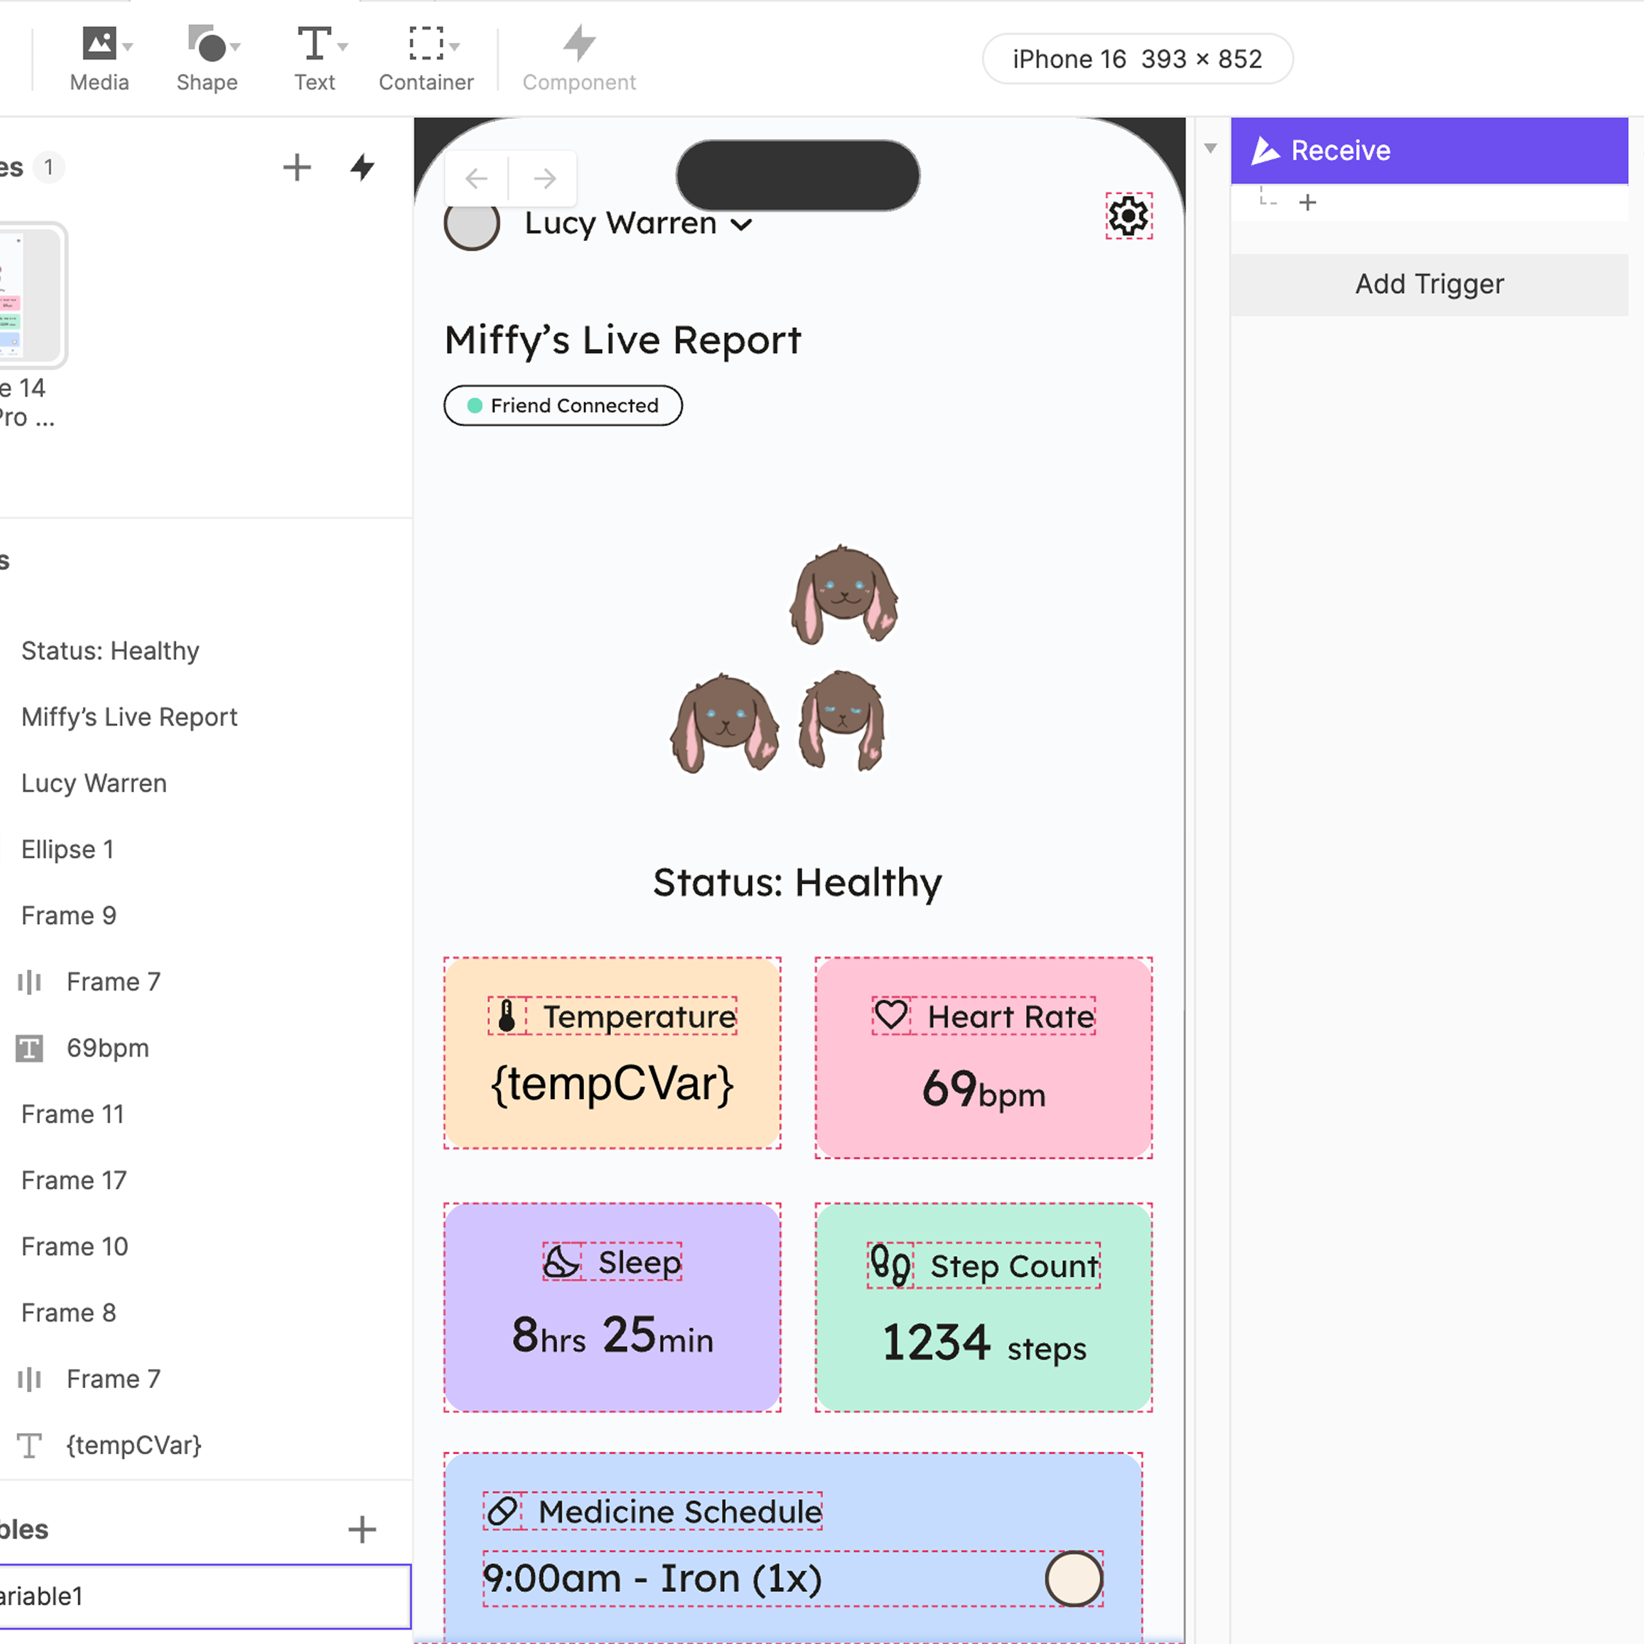
Task: Select the Media tool icon
Action: [98, 44]
